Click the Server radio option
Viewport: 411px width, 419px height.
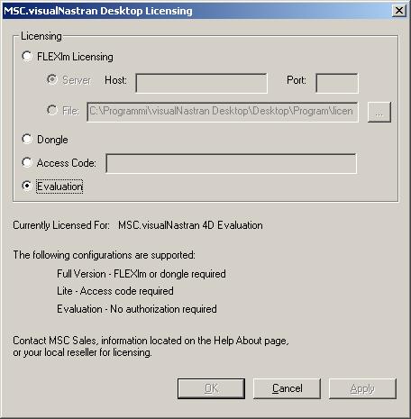point(52,79)
